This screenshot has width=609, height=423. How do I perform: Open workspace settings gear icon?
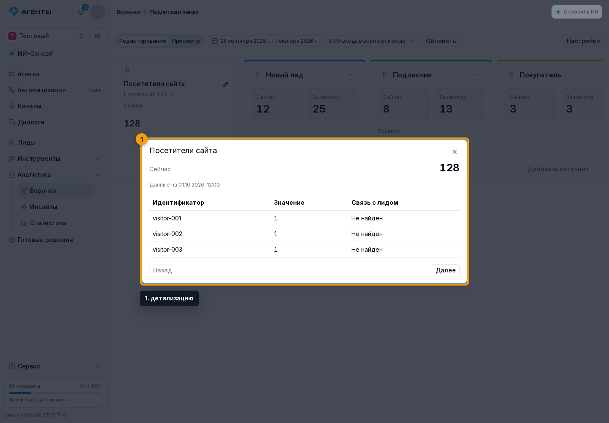point(98,36)
